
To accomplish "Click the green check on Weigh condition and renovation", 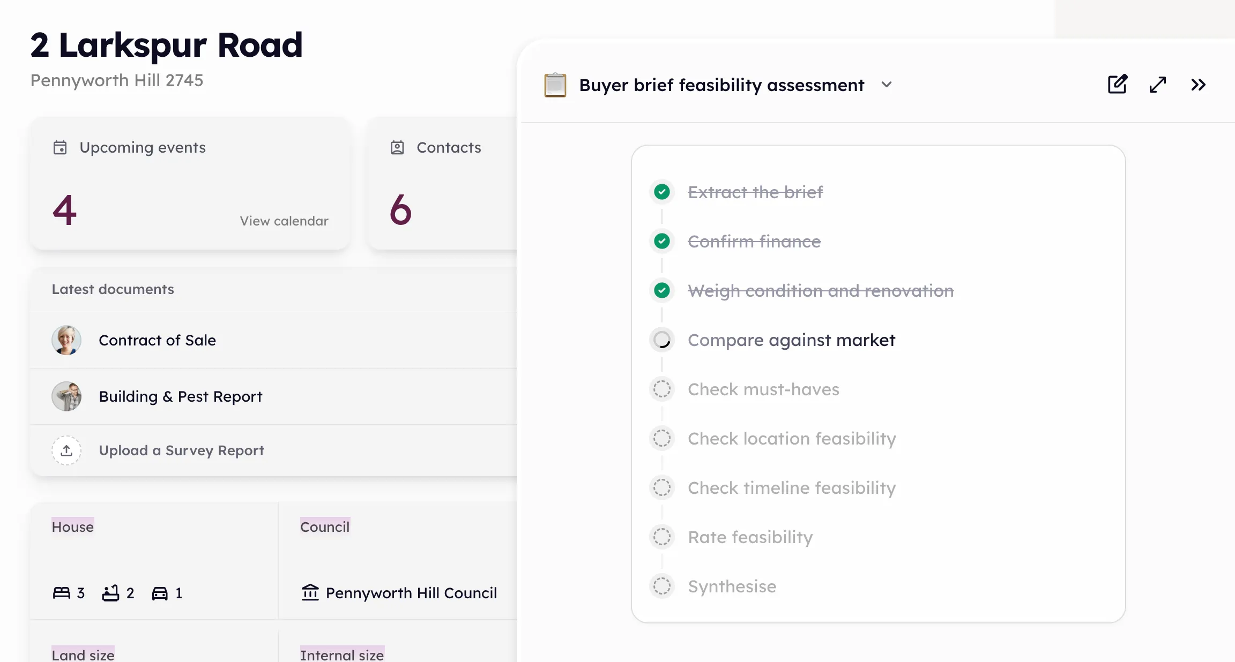I will 662,290.
